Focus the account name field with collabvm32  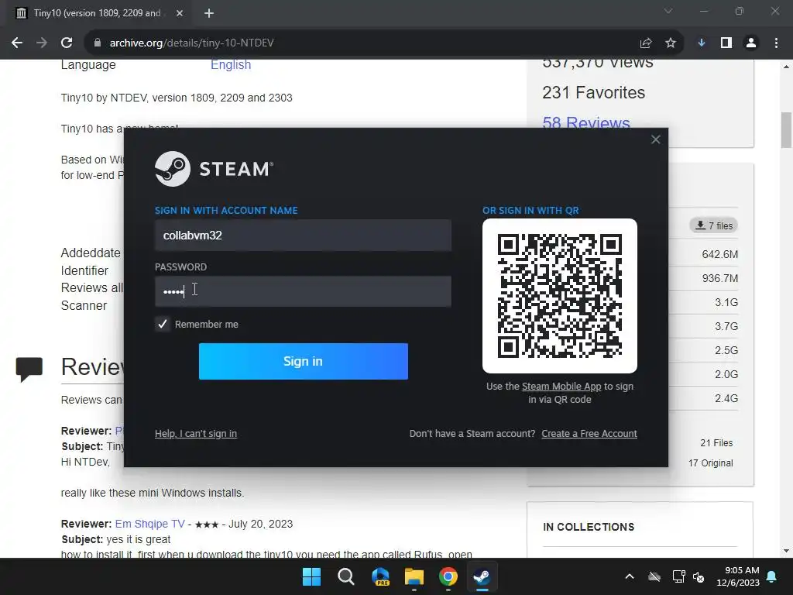pos(303,236)
